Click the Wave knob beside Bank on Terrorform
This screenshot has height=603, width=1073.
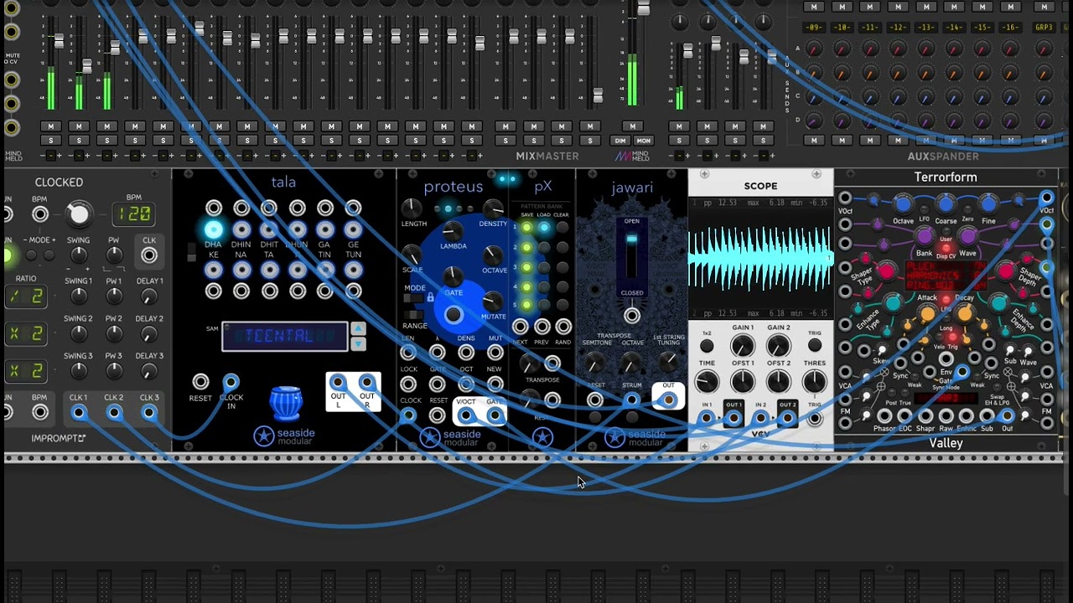tap(967, 237)
